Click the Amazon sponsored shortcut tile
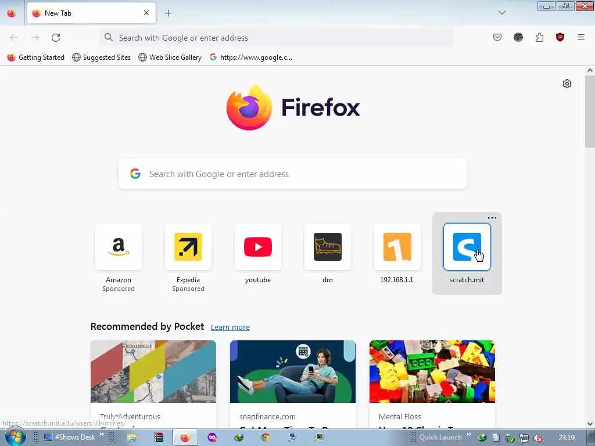The image size is (595, 446). pos(119,247)
